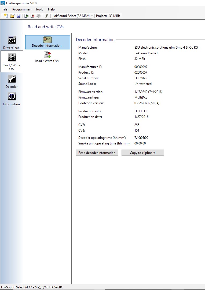Screen dimensions: 205x290
Task: Click the ESU app icon in title bar
Action: [x=3, y=3]
